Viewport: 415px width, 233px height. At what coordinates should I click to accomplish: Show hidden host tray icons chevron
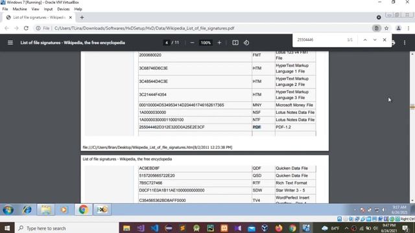(346, 228)
